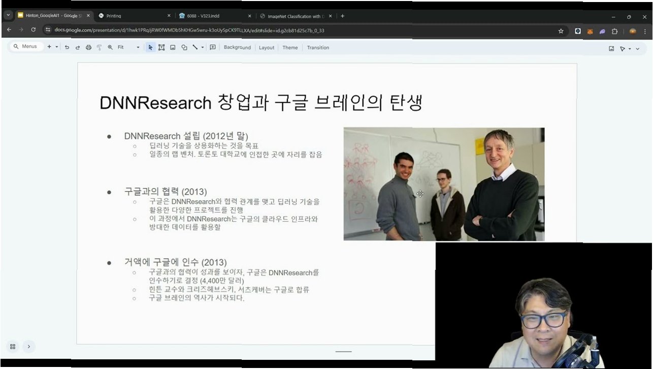Click bullet 거액에 구글에 인수 (2013)
This screenshot has height=369, width=653.
pos(175,262)
